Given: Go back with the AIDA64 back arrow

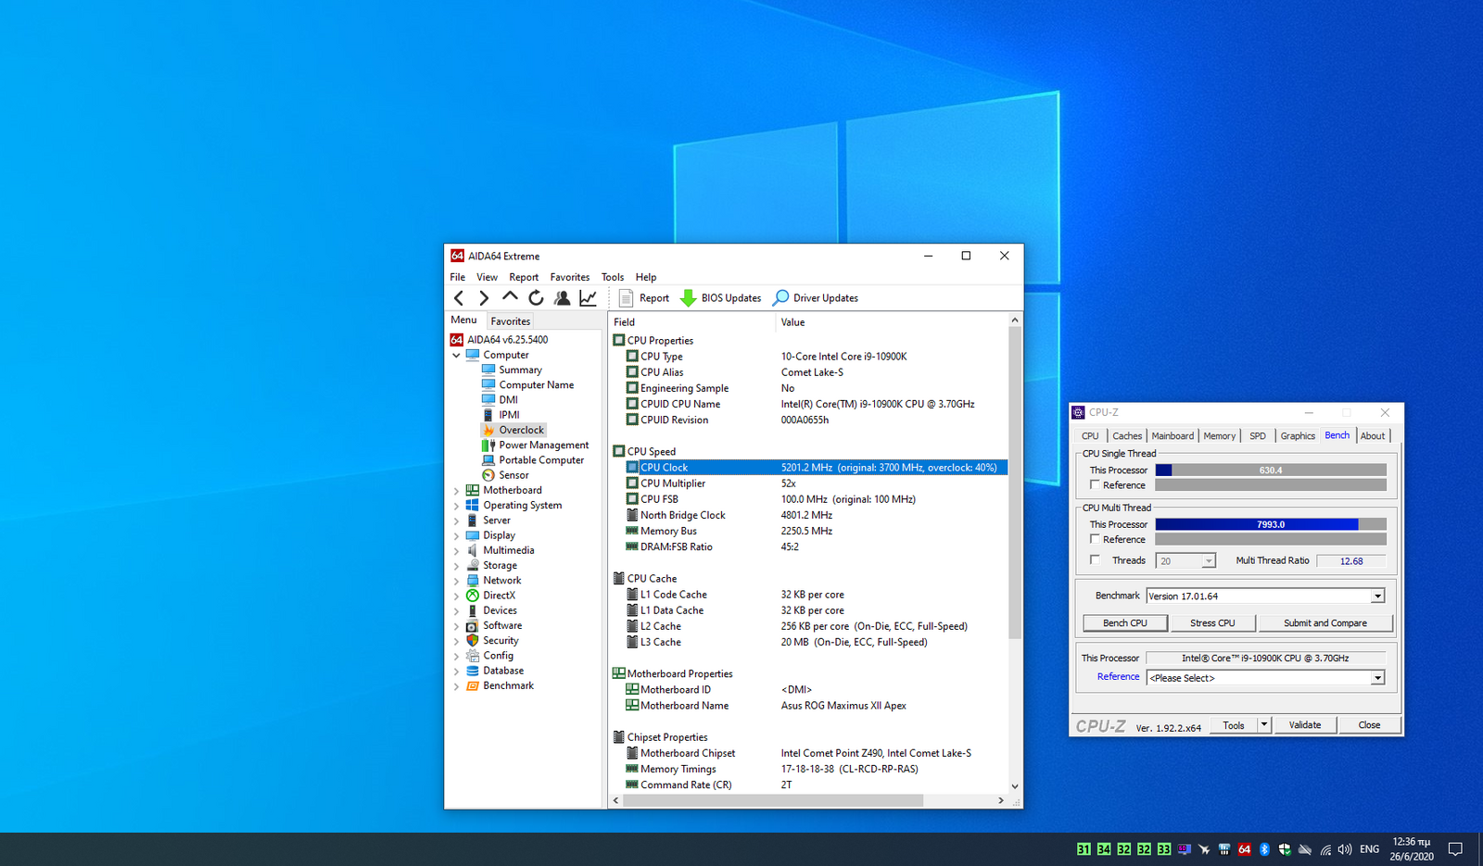Looking at the screenshot, I should coord(459,297).
